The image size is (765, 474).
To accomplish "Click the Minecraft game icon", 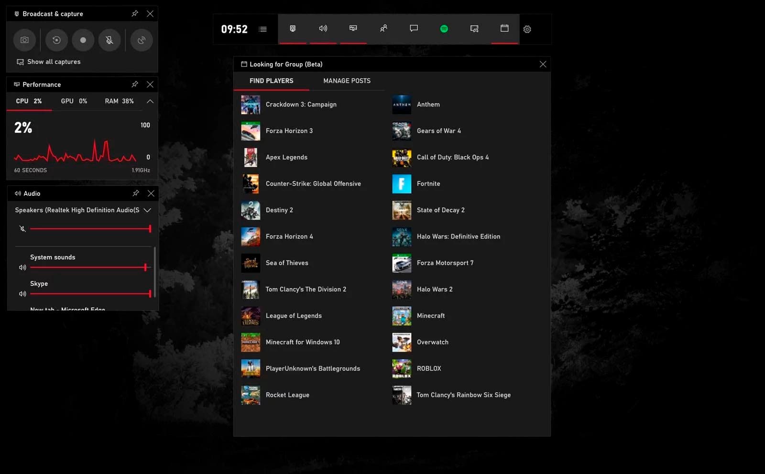I will [x=402, y=316].
